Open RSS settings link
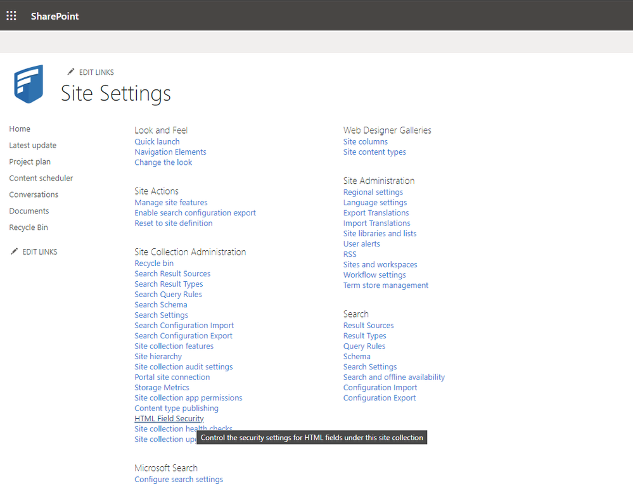This screenshot has height=498, width=633. click(x=350, y=254)
